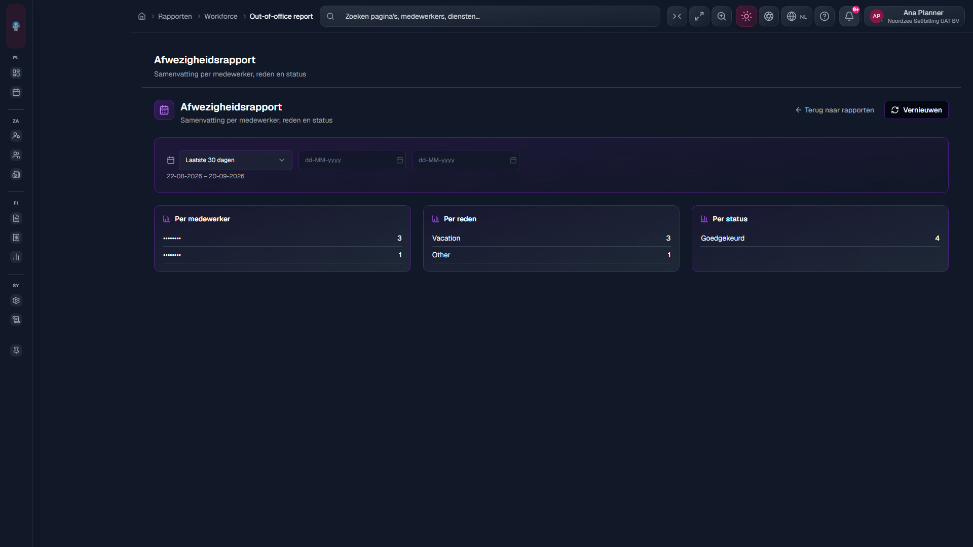Viewport: 973px width, 547px height.
Task: Open start date calendar picker icon
Action: pyautogui.click(x=400, y=160)
